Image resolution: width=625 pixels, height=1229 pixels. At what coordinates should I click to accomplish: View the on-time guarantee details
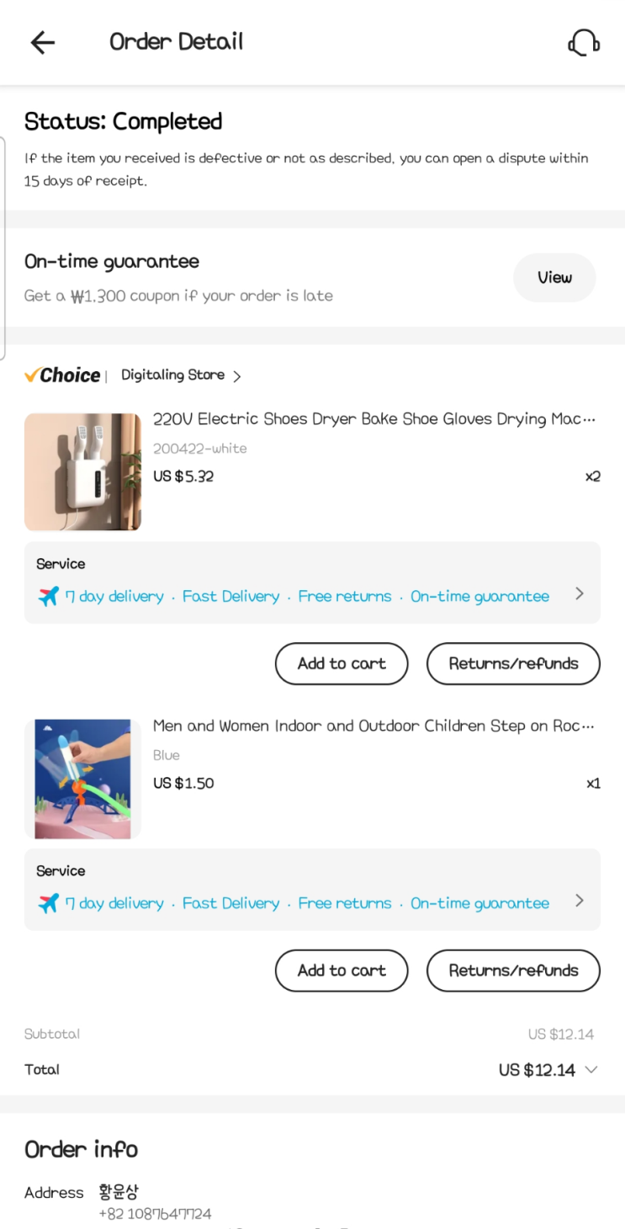point(554,278)
